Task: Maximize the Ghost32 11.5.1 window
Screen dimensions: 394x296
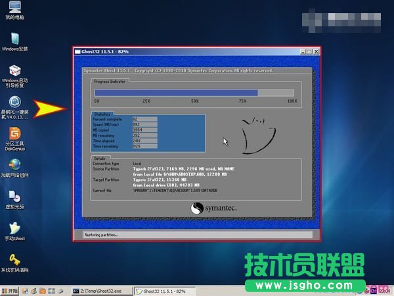Action: pyautogui.click(x=309, y=51)
